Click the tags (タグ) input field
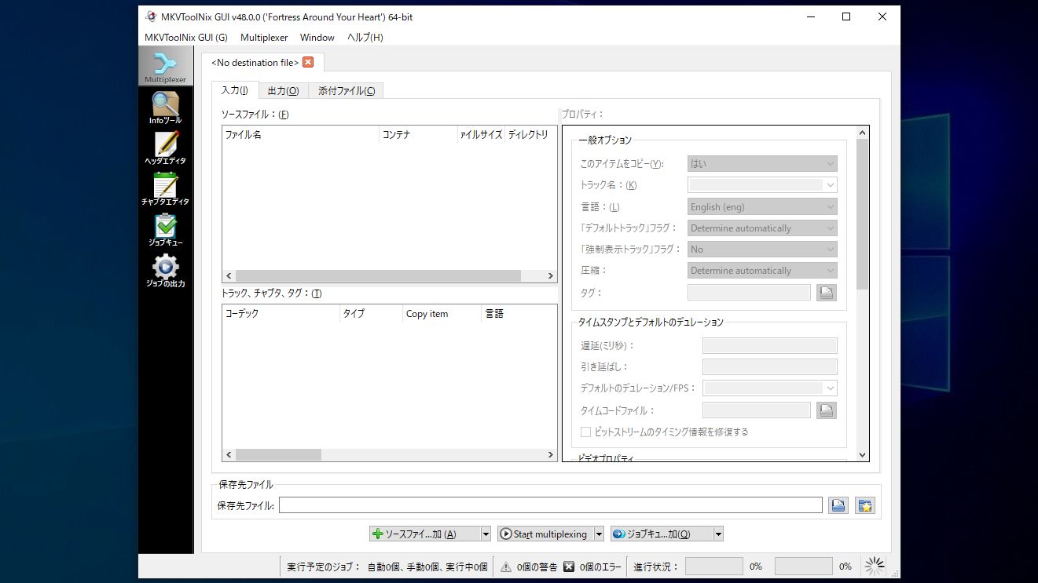The height and width of the screenshot is (583, 1038). pos(749,293)
